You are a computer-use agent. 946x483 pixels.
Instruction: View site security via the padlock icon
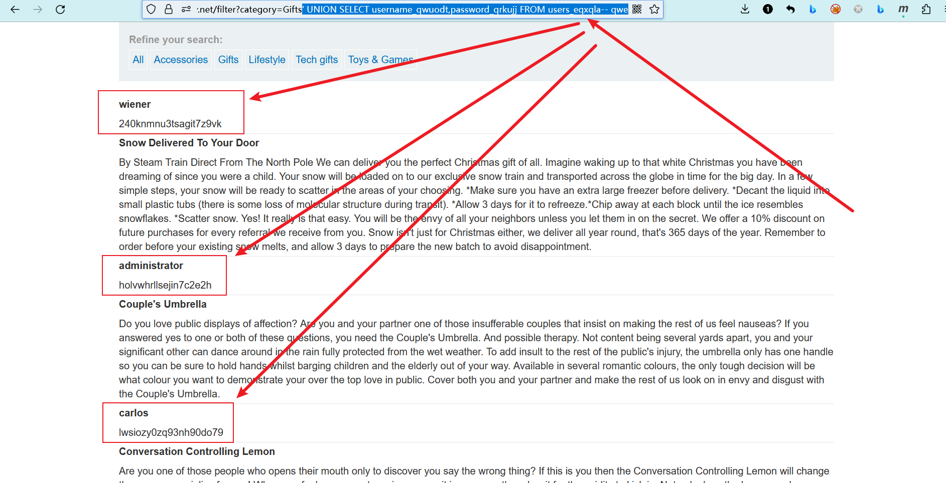tap(169, 9)
